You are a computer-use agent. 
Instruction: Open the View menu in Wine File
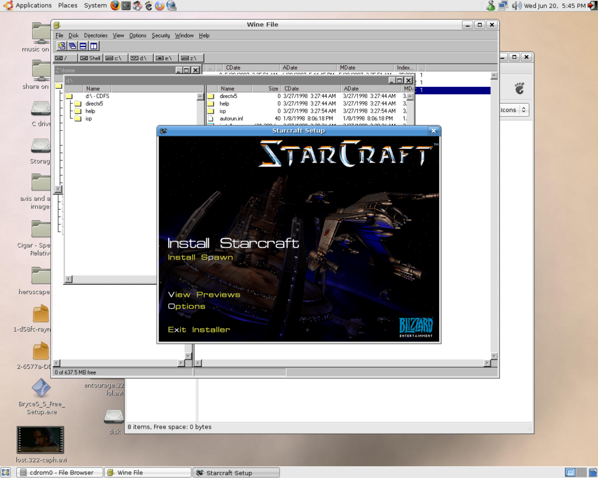click(118, 36)
